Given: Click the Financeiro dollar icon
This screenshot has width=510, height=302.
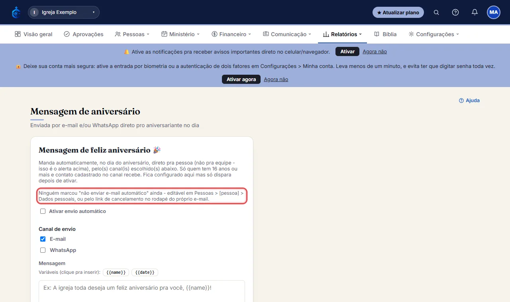Looking at the screenshot, I should point(214,34).
